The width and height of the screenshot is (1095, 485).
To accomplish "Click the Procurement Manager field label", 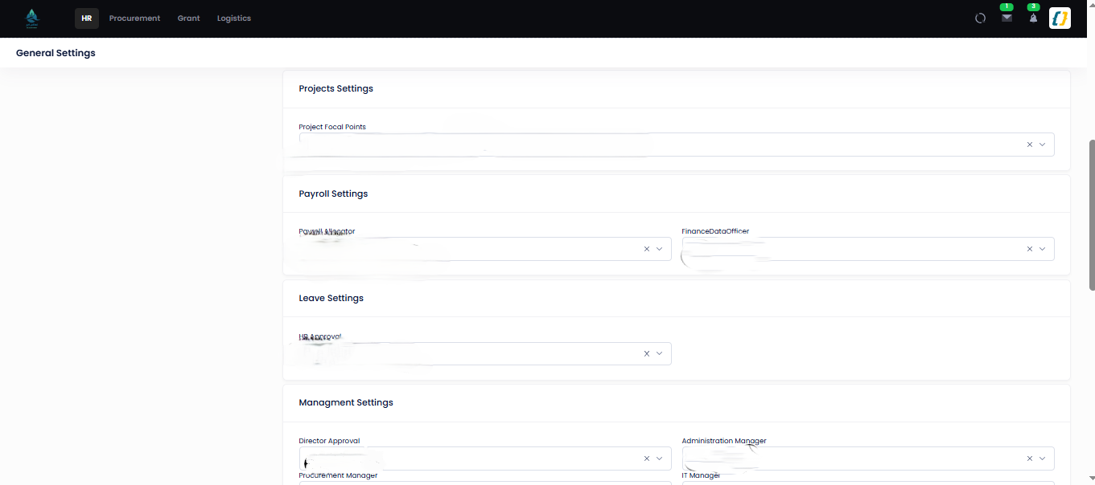I will click(x=338, y=475).
